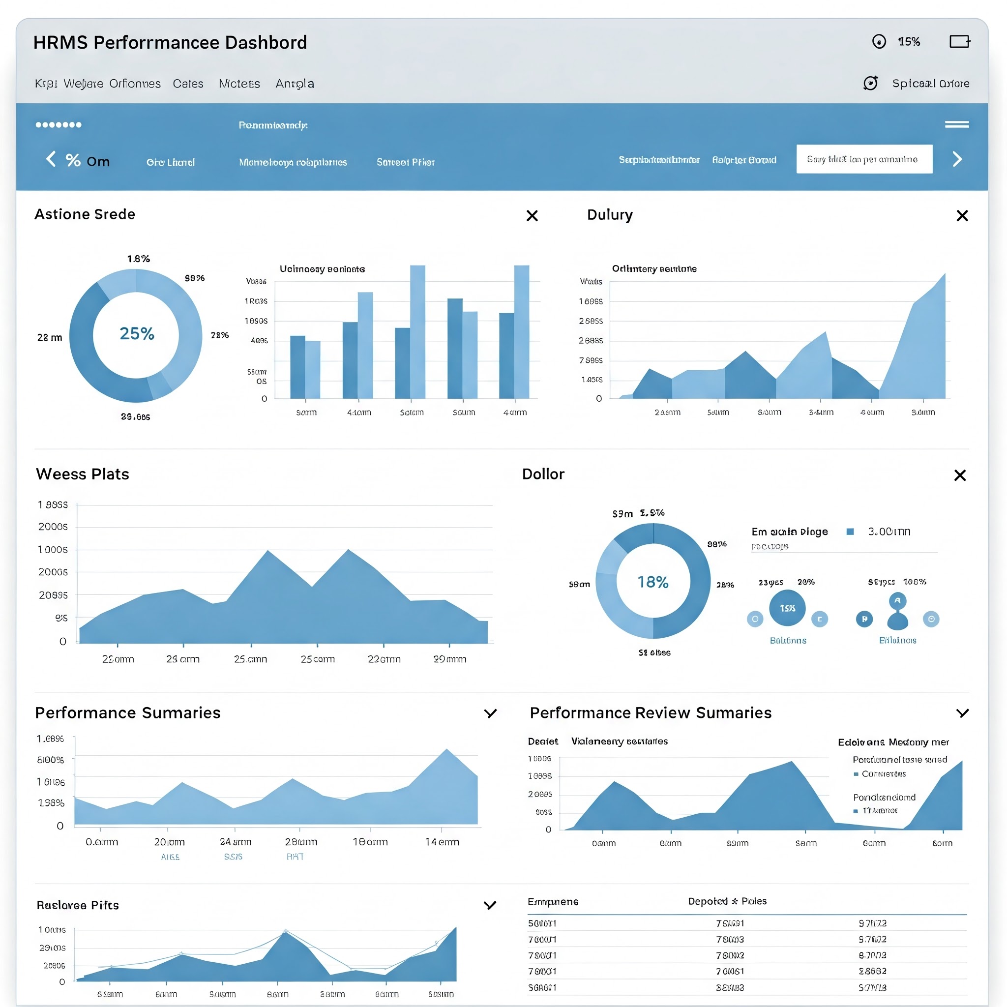Image resolution: width=1007 pixels, height=1007 pixels.
Task: Click the hamburger menu on the blue banner
Action: click(x=957, y=124)
